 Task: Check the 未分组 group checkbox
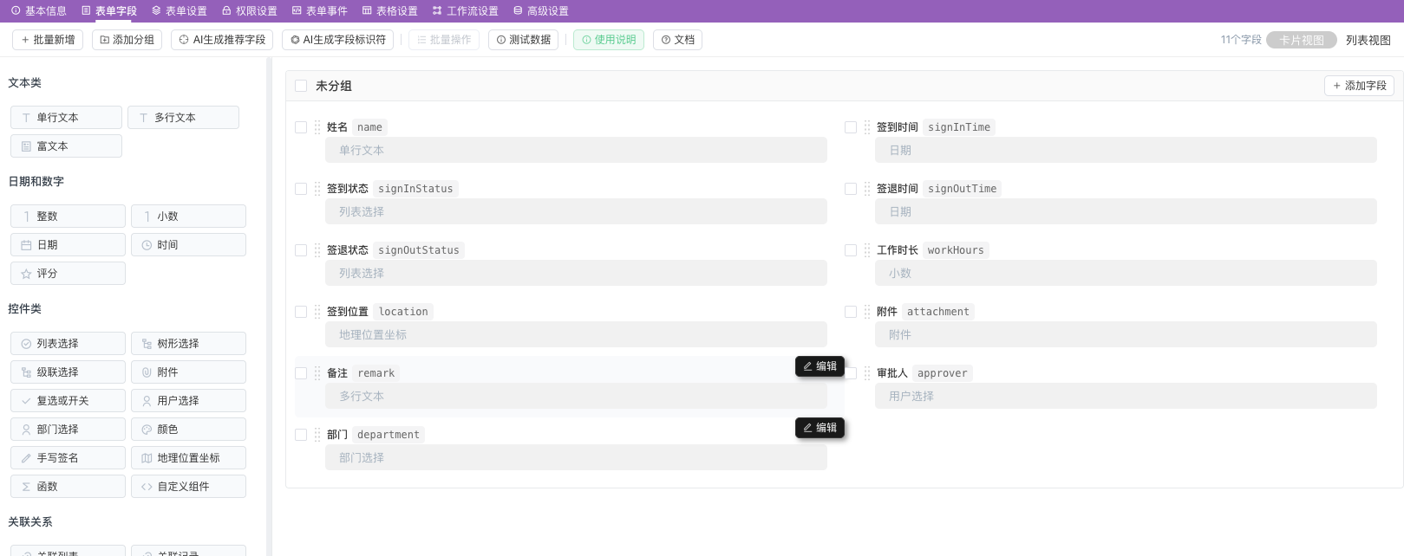click(301, 86)
